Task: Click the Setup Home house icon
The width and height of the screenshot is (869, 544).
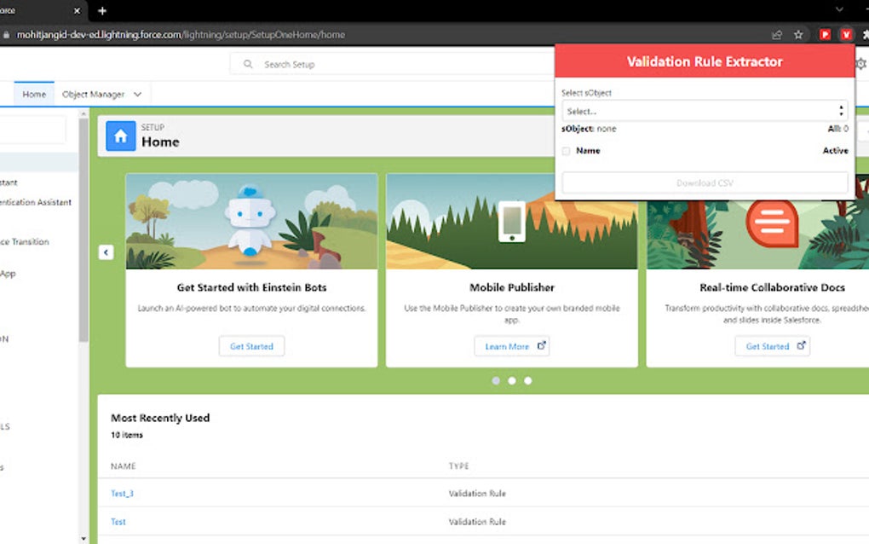Action: point(120,136)
